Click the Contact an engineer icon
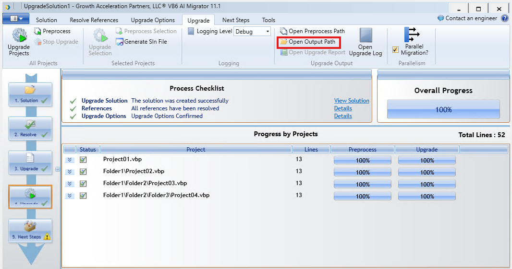Image resolution: width=512 pixels, height=269 pixels. tap(441, 18)
